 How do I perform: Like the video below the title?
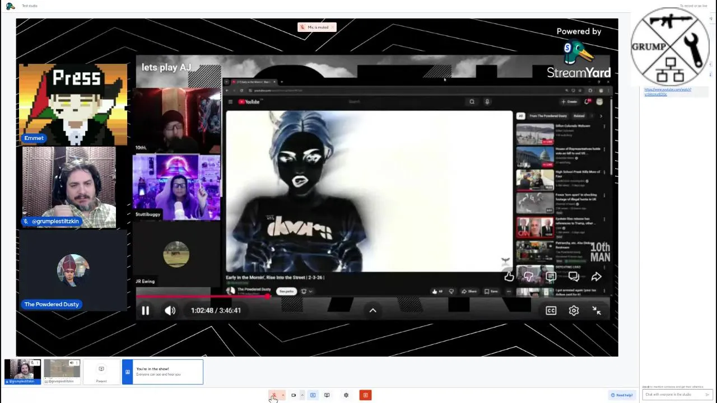click(437, 291)
